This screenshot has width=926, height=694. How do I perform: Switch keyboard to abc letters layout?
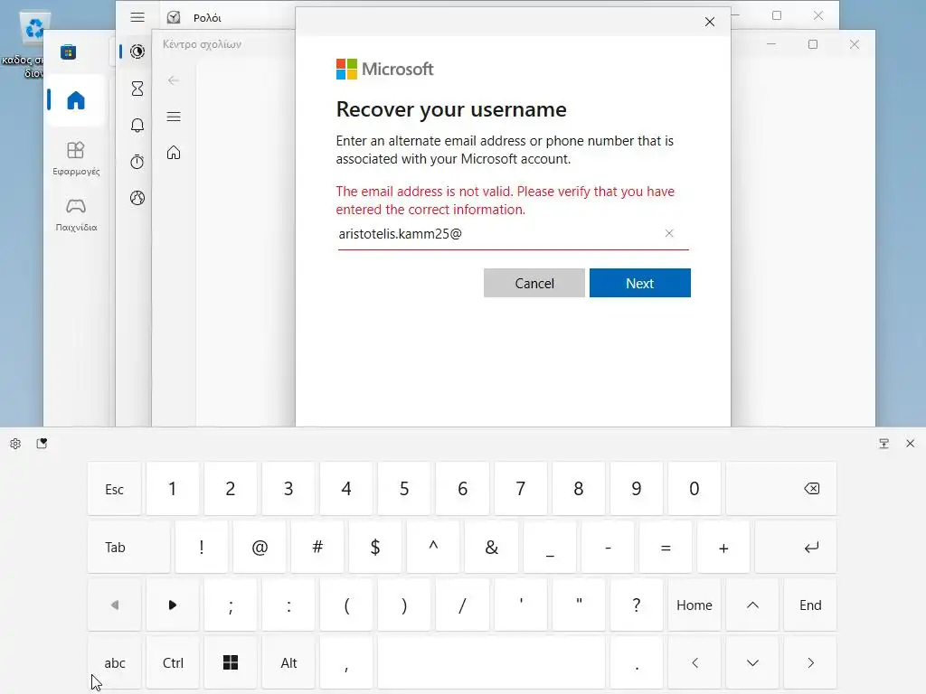114,662
